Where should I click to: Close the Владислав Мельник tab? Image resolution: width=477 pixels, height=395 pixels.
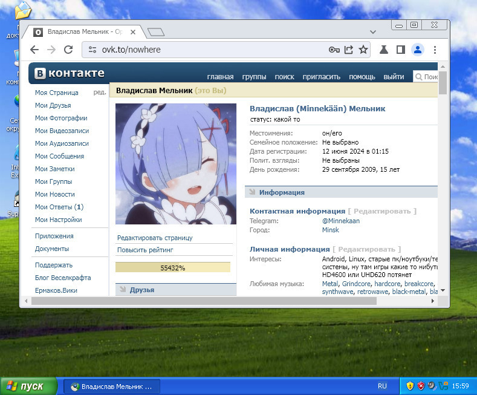coord(133,32)
